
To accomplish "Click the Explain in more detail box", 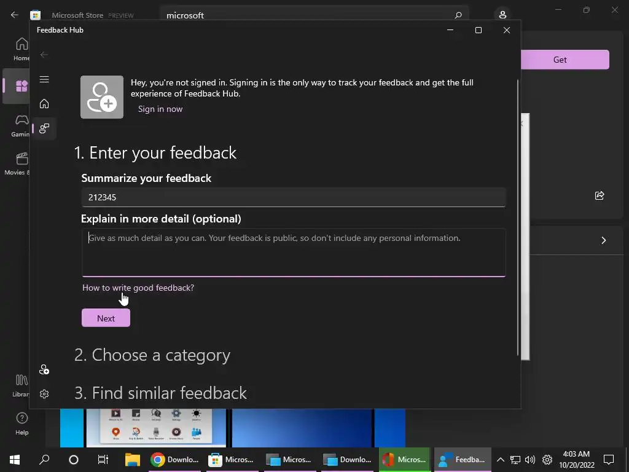I will click(x=294, y=253).
